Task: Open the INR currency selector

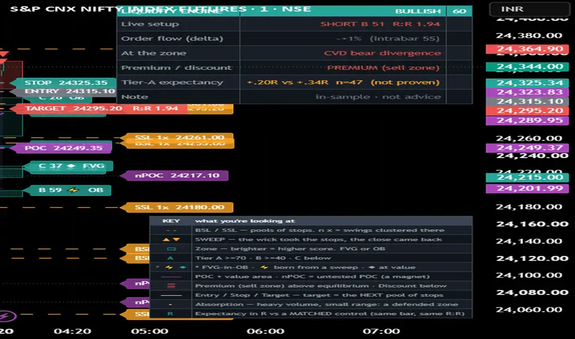Action: [x=529, y=9]
